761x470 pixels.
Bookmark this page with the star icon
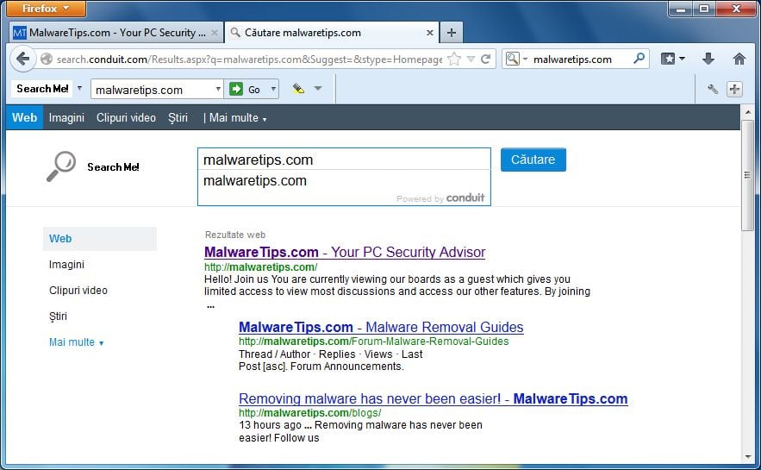454,60
